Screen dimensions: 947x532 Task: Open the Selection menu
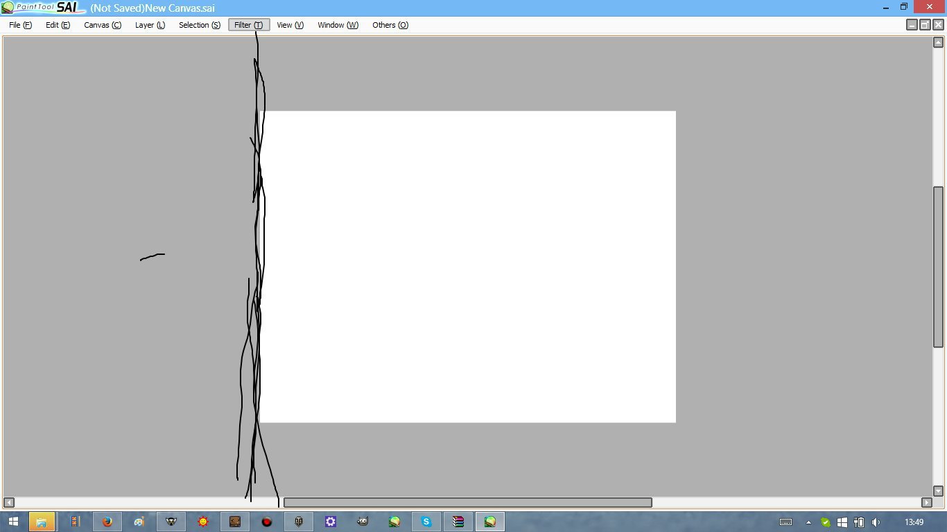tap(200, 25)
